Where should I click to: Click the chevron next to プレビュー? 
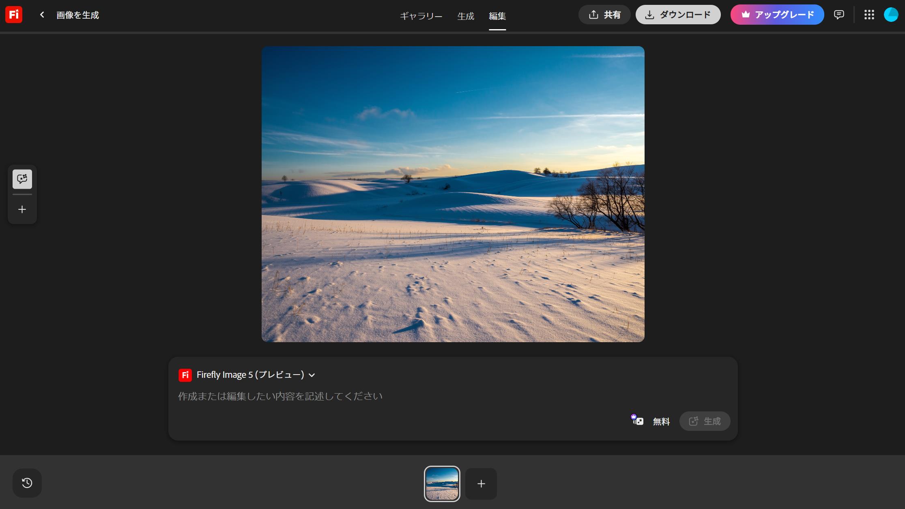click(x=312, y=375)
